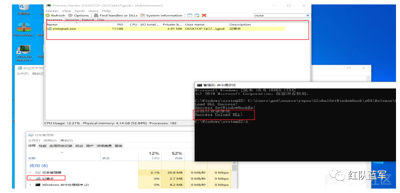Switch to the 进程 tab in Task Manager
Image resolution: width=400 pixels, height=193 pixels.
click(32, 146)
